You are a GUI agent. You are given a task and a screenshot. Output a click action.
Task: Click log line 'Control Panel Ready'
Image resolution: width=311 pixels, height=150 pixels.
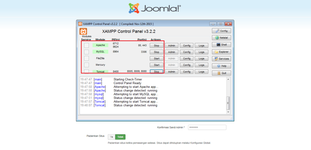[127, 83]
